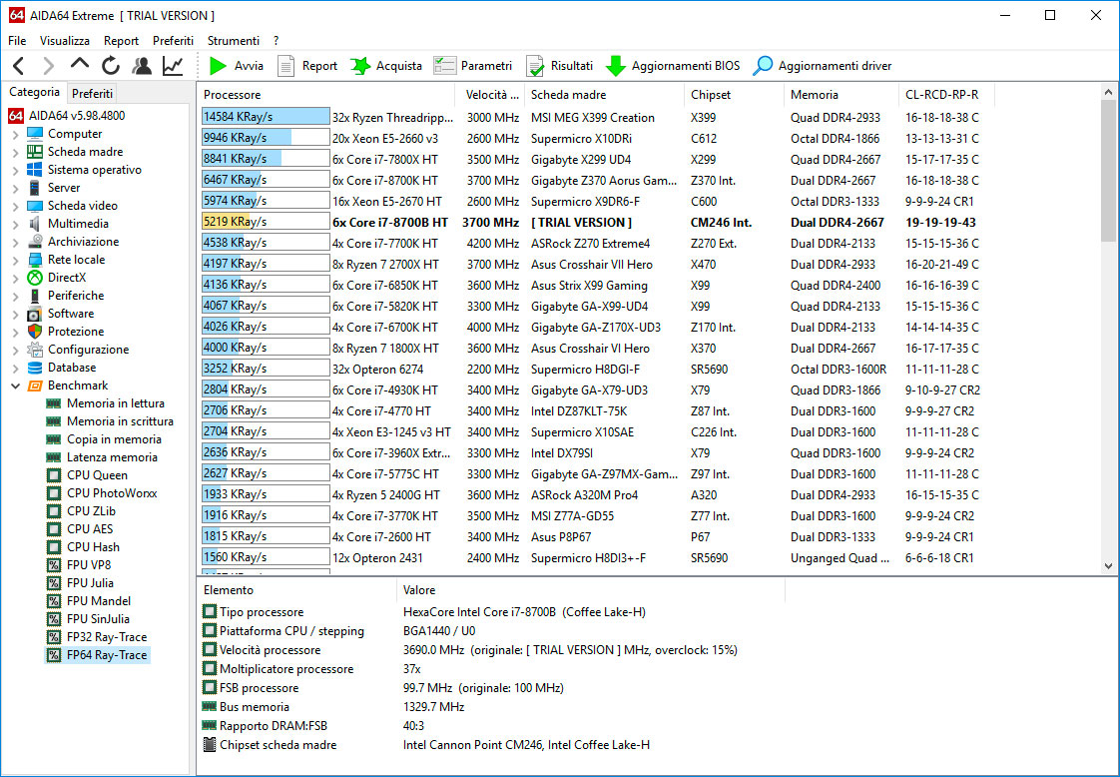1120x777 pixels.
Task: Click the Forward navigation arrow
Action: tap(49, 67)
